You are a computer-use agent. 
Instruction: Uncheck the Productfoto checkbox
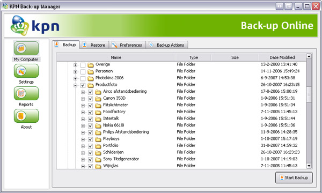83,86
